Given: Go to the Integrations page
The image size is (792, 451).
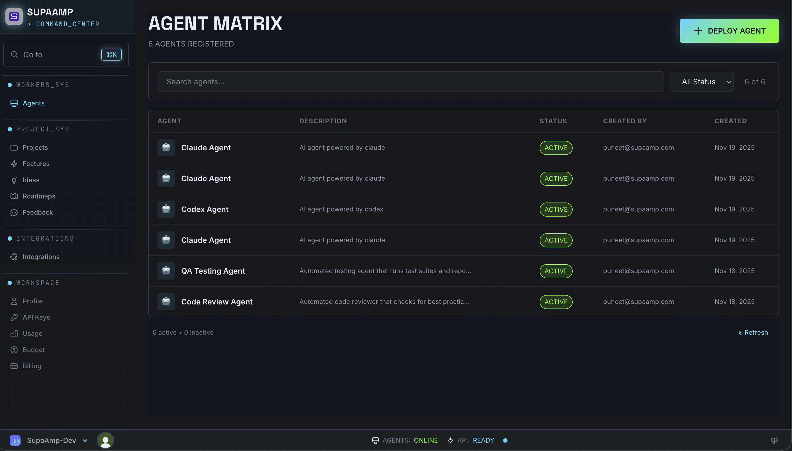Looking at the screenshot, I should (x=41, y=257).
